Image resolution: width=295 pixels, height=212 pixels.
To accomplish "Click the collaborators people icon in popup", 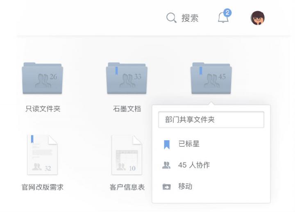I will pos(166,165).
